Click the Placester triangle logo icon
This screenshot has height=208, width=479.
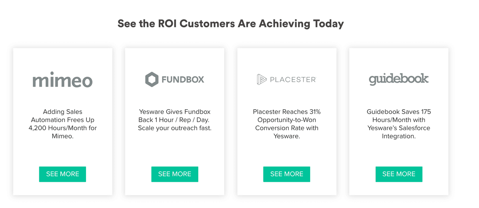tap(261, 79)
